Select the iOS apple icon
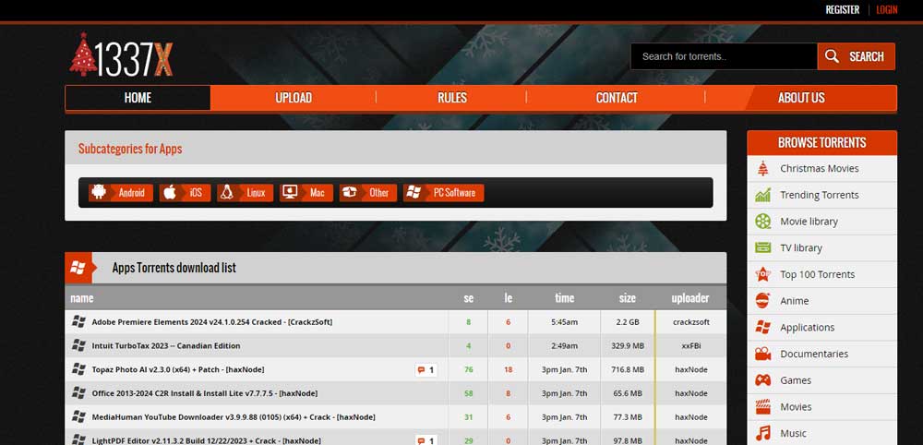The width and height of the screenshot is (923, 445). (169, 193)
